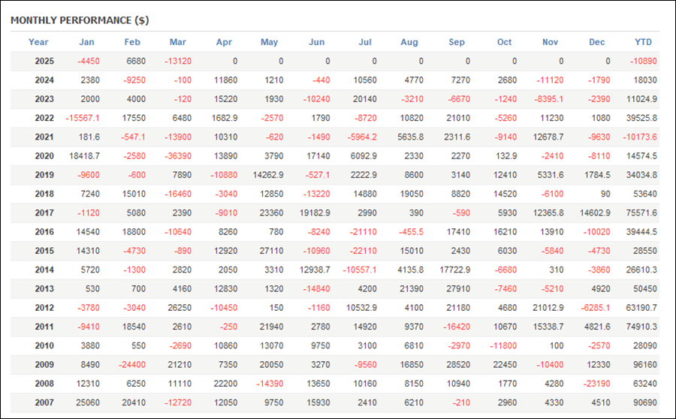The image size is (676, 419).
Task: Click the Apr column header
Action: tap(224, 42)
